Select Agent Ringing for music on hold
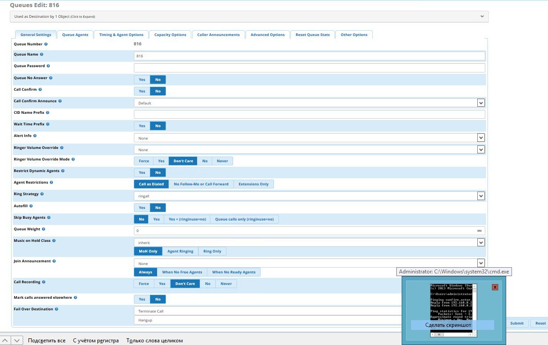 point(180,251)
